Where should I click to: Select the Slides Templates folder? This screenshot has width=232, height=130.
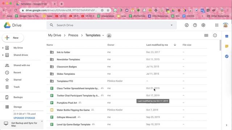point(127,74)
